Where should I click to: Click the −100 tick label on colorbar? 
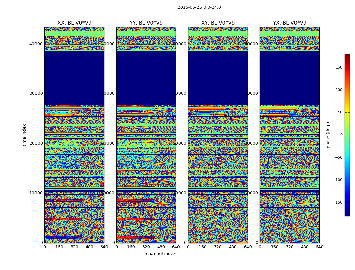coord(337,180)
